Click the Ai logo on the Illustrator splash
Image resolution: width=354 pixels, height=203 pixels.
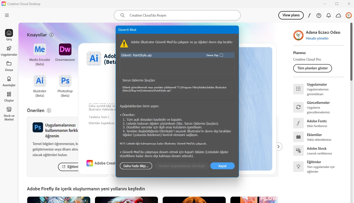tap(94, 58)
